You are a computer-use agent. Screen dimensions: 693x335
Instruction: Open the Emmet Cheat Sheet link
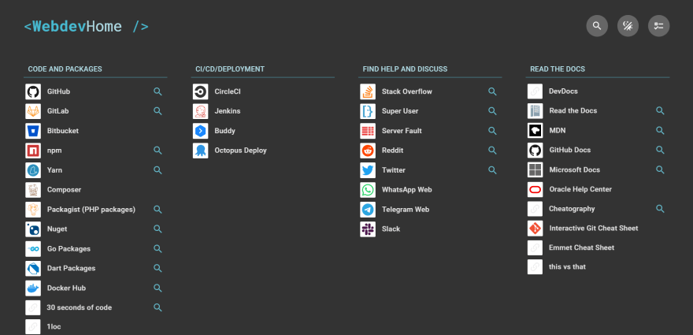(x=581, y=248)
